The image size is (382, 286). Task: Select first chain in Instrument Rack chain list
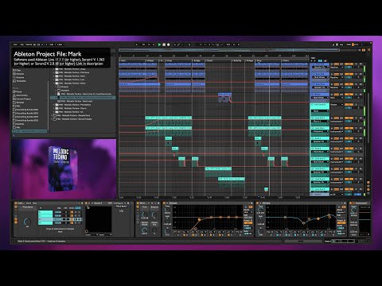[x=45, y=212]
